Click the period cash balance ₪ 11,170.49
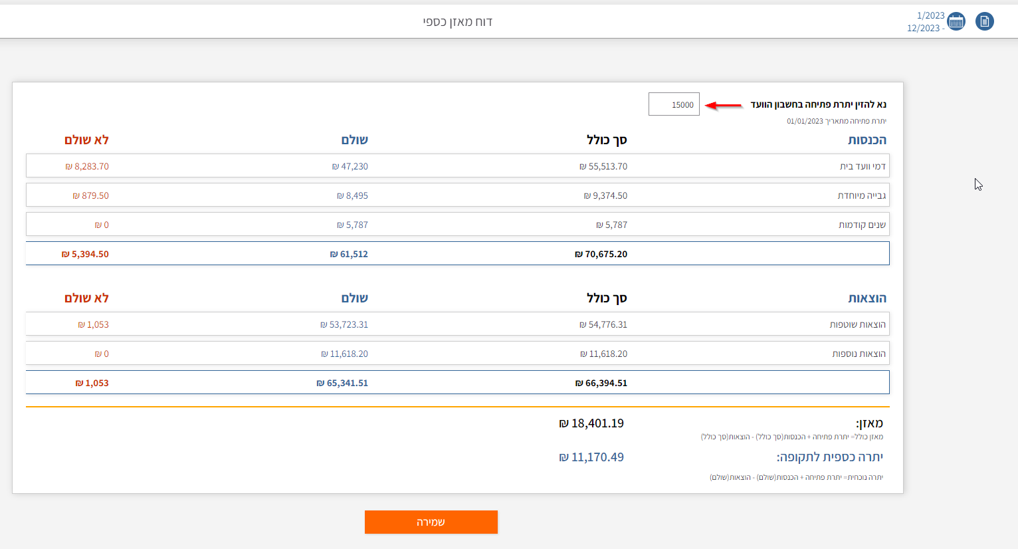Screen dimensions: 1018x549 tap(591, 457)
